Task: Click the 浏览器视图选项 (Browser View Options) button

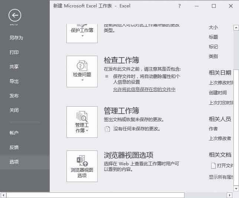Action: click(82, 166)
